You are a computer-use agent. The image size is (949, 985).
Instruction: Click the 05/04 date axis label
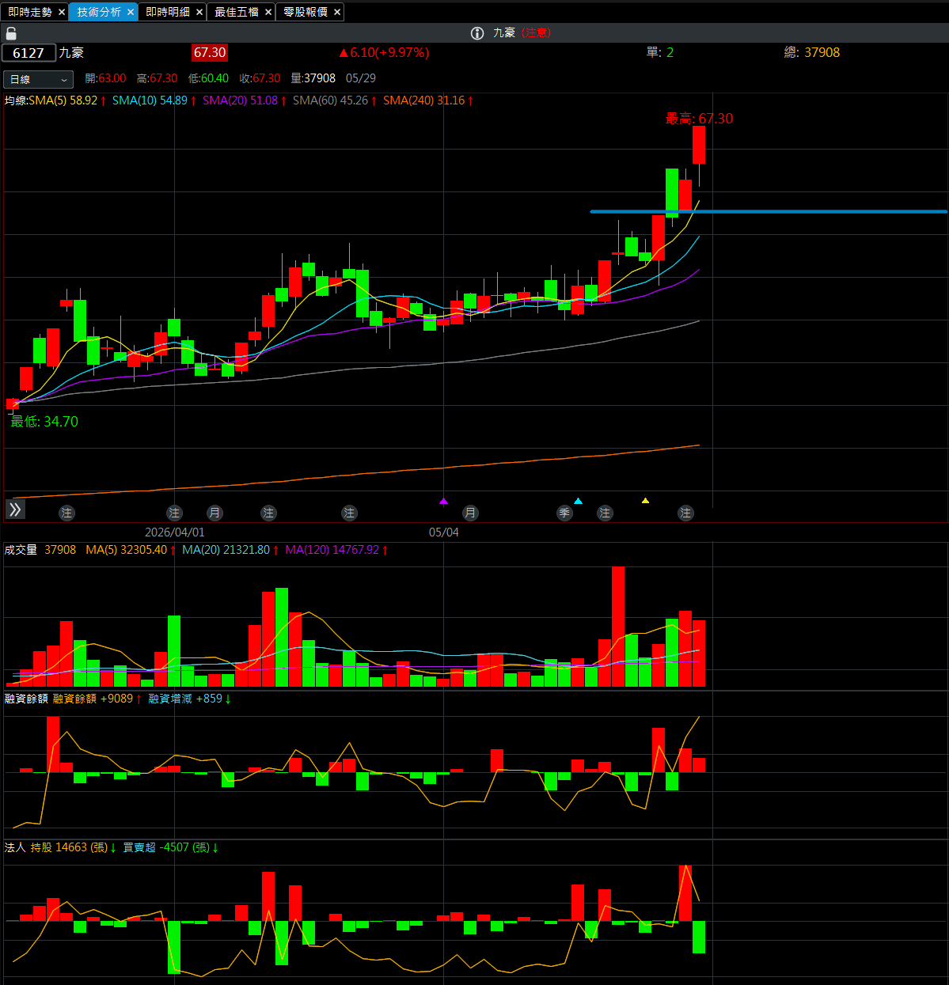(x=444, y=532)
